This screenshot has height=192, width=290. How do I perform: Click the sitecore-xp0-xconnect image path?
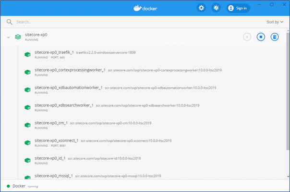[126, 141]
